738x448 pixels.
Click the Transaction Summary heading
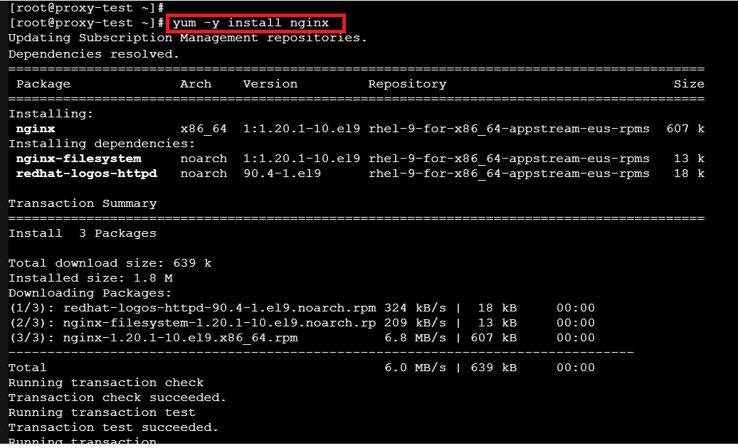[x=83, y=203]
